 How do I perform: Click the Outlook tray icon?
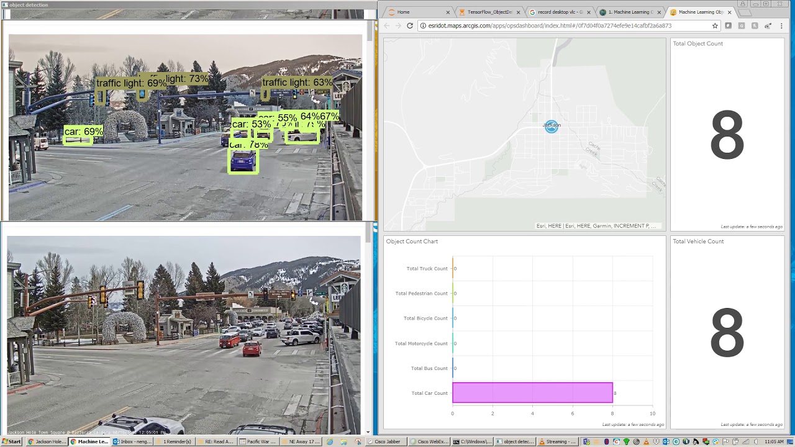point(666,441)
